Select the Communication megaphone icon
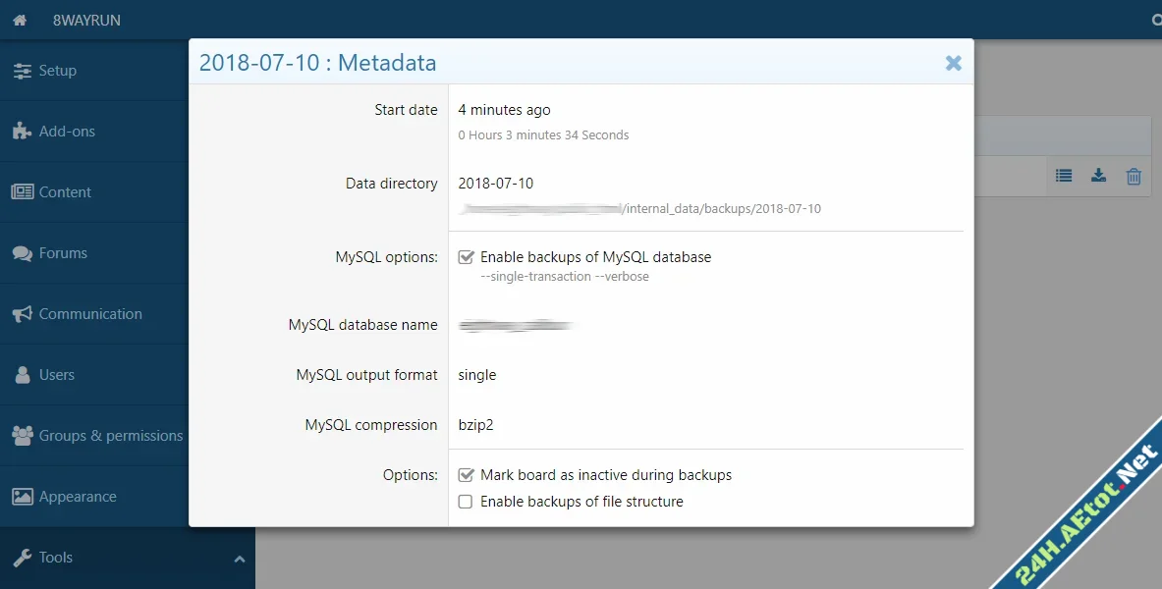 click(22, 313)
